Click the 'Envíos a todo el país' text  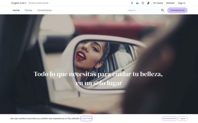click(x=38, y=3)
